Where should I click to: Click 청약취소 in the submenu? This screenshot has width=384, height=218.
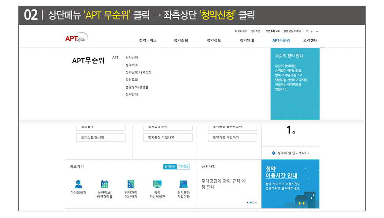132,65
